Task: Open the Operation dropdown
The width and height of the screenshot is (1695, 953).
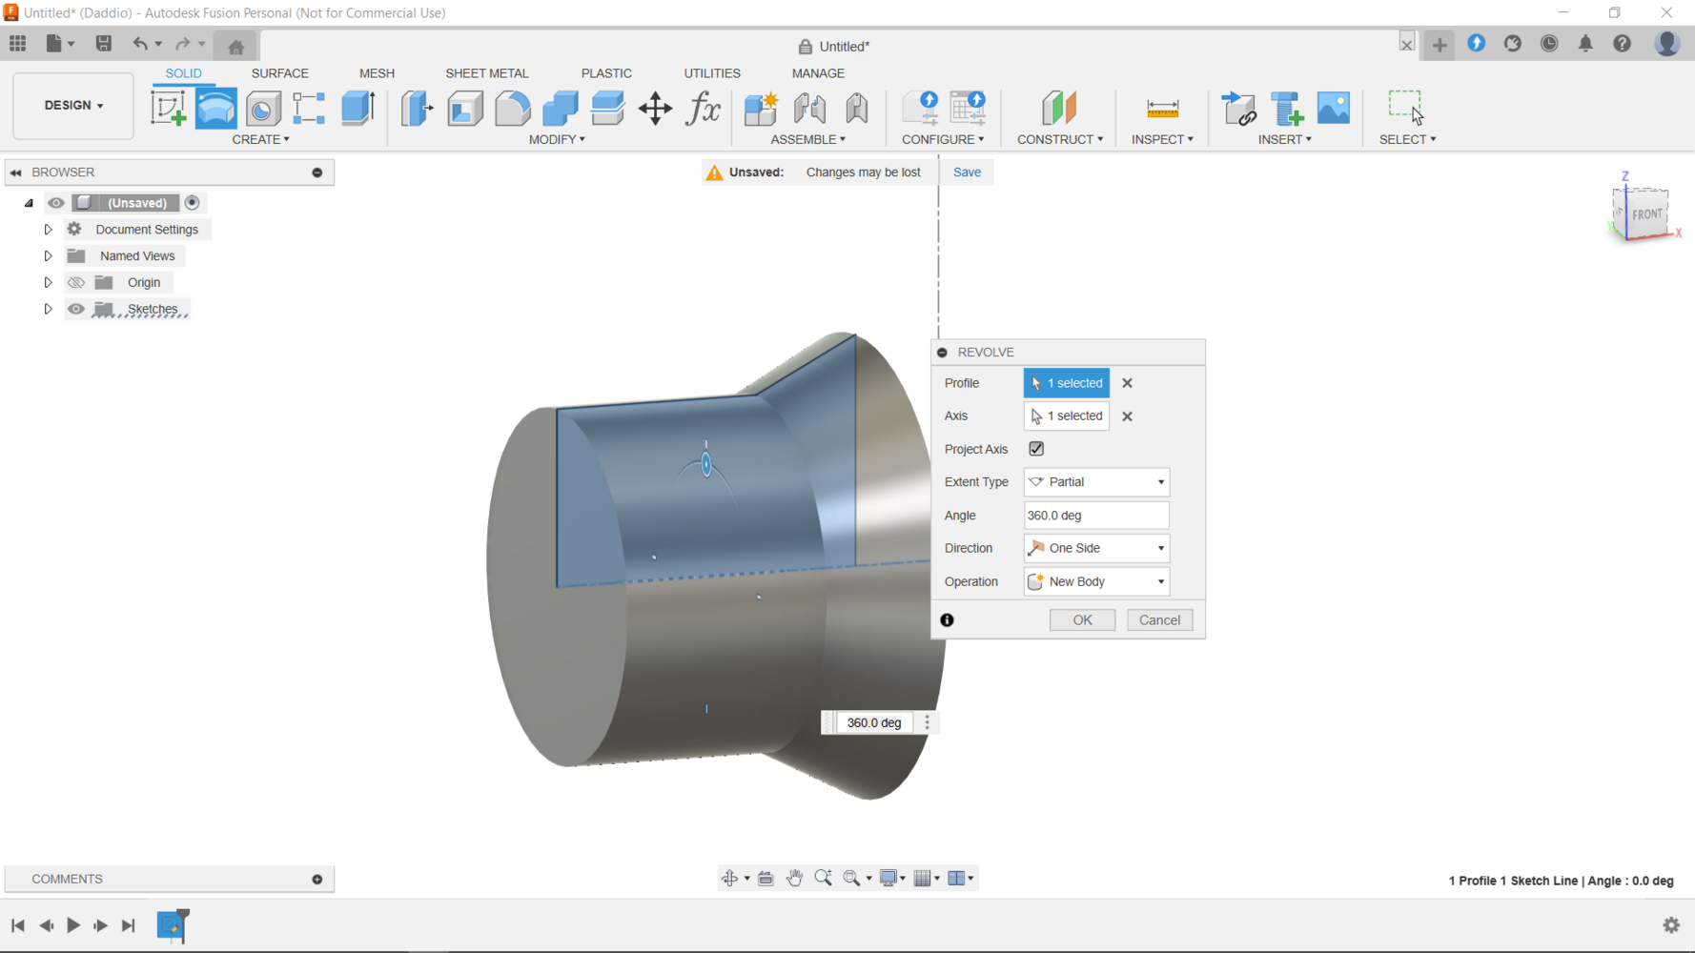Action: [x=1096, y=581]
